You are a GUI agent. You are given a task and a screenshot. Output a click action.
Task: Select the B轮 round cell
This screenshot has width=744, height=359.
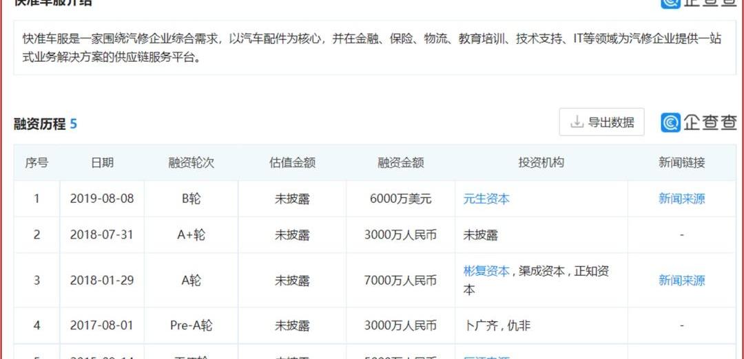pos(192,199)
